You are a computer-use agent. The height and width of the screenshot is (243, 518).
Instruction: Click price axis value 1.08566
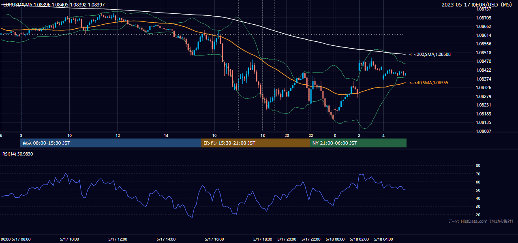pos(484,44)
